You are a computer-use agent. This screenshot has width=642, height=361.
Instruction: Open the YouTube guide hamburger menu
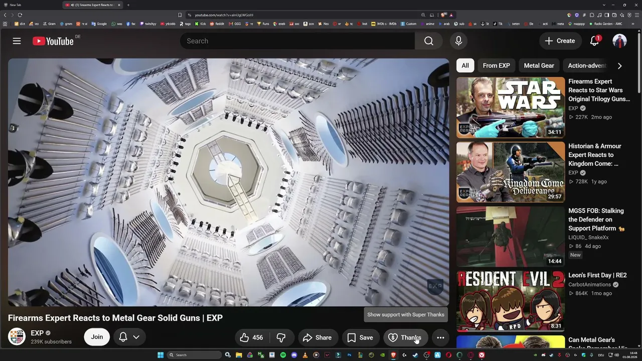[x=17, y=41]
